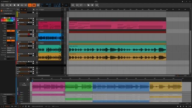Click the gear-like icon next to duplicate
This screenshot has height=108, width=192.
tap(92, 5)
